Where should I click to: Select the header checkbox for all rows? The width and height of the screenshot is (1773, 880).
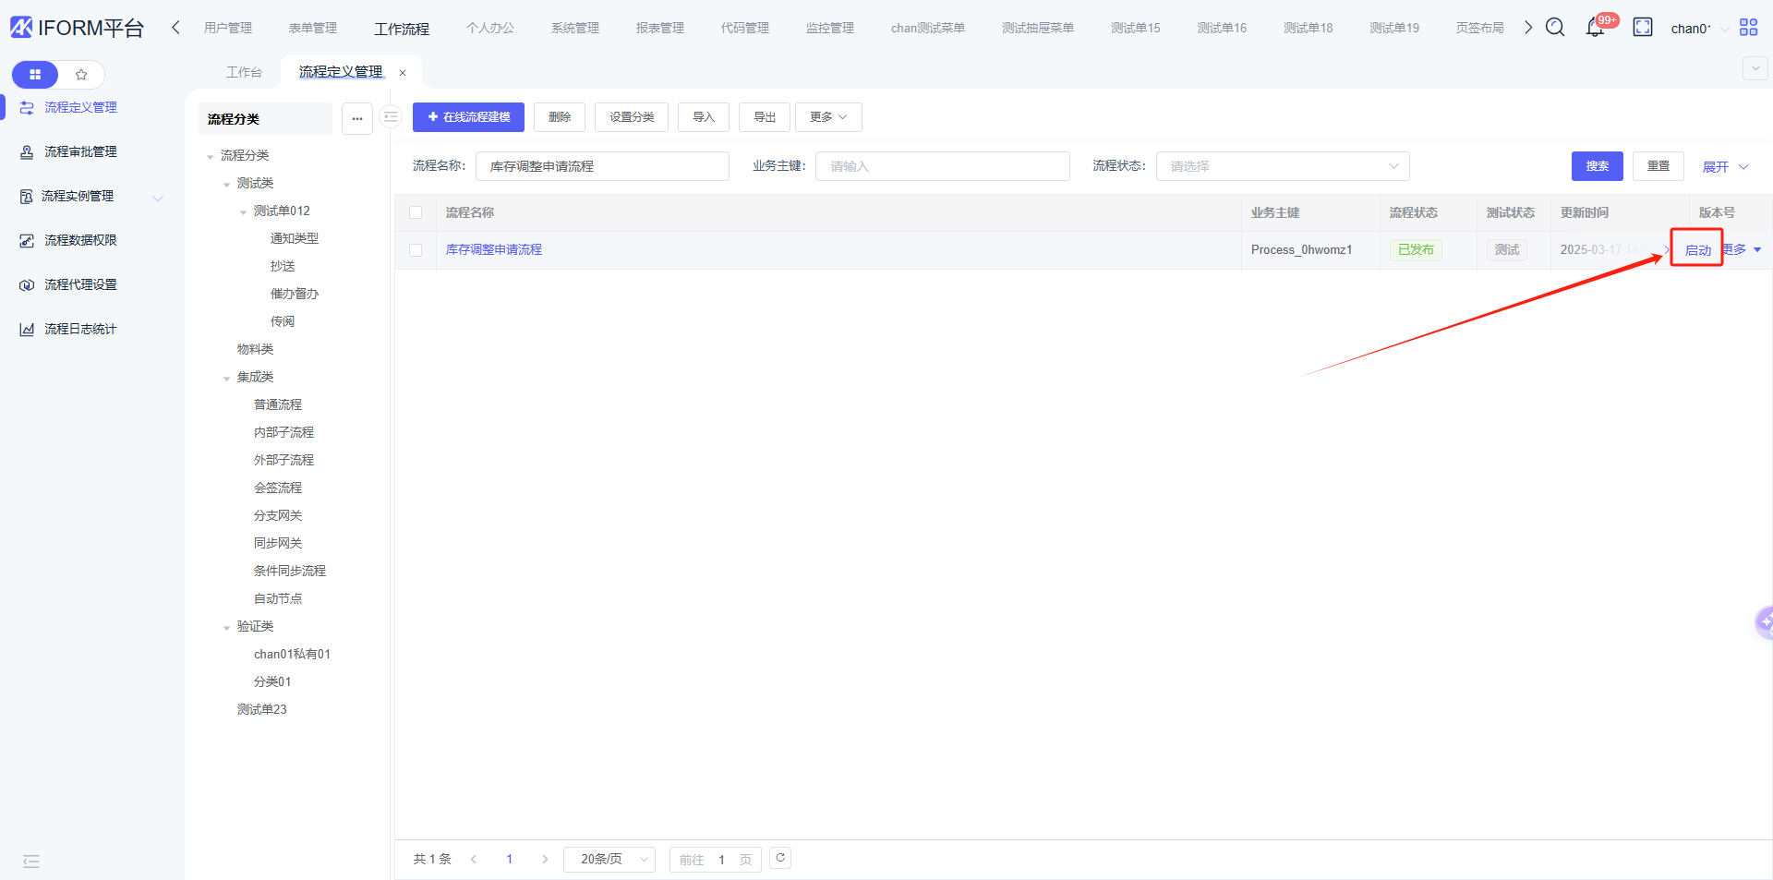click(x=416, y=213)
